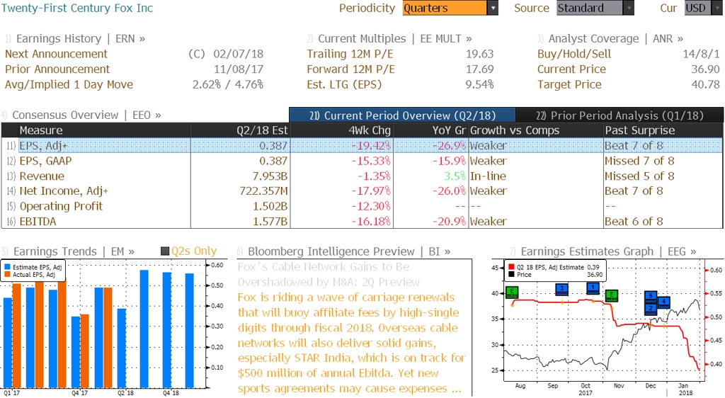Click the Quarters periodicity field

[x=445, y=8]
